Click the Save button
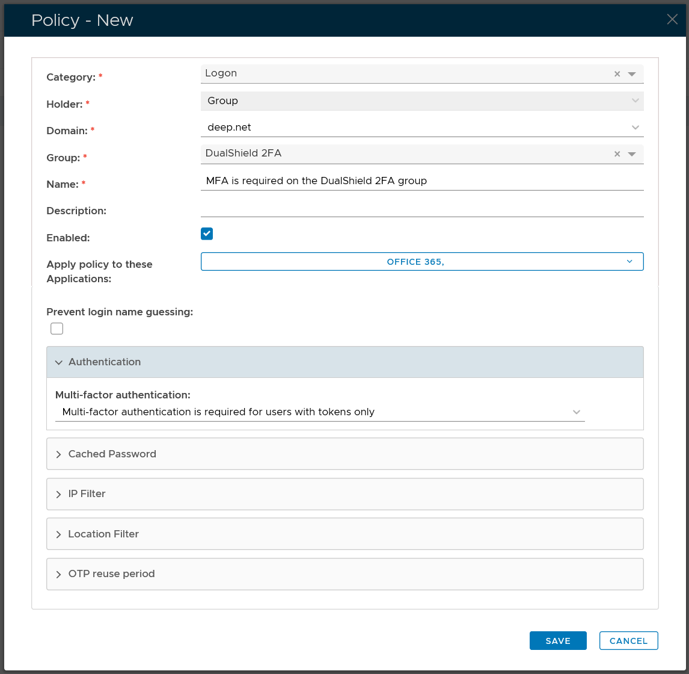This screenshot has width=689, height=674. tap(557, 641)
